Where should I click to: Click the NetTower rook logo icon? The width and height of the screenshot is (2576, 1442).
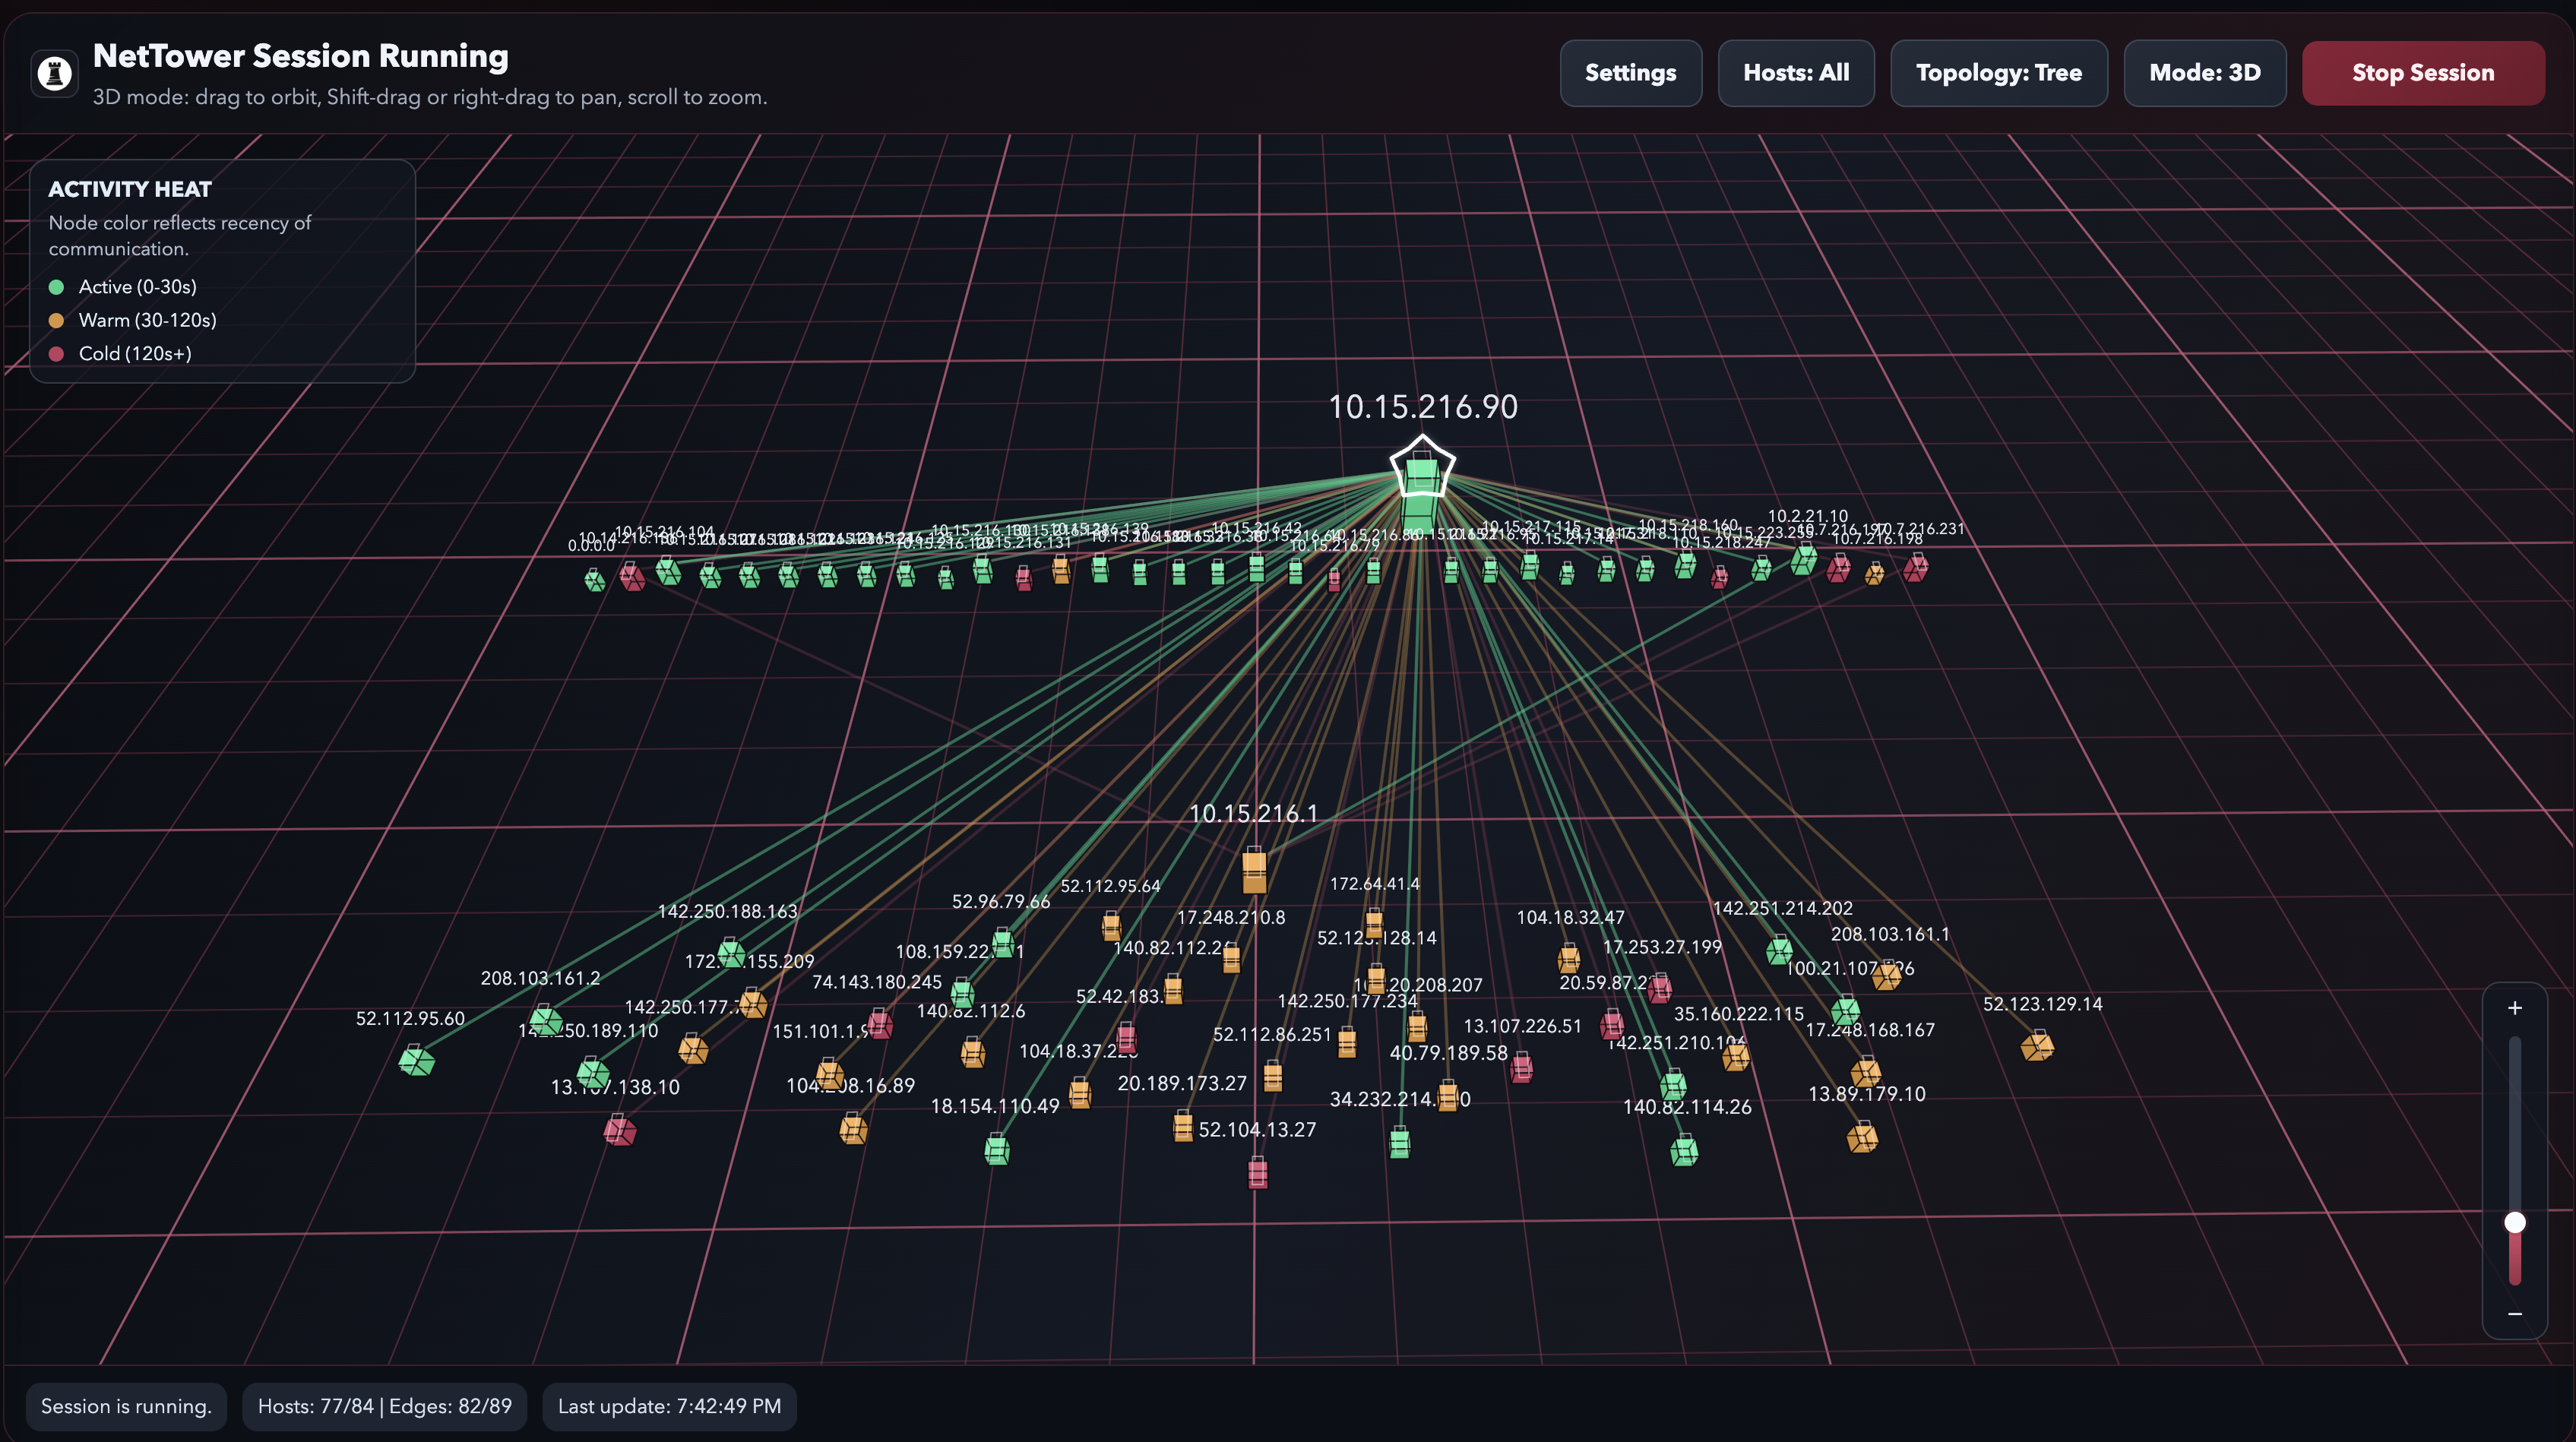pos(55,73)
